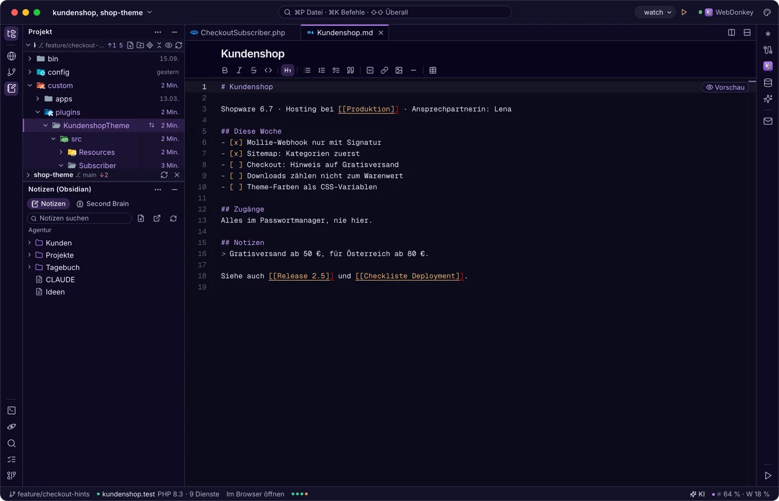Select the Second Brain tab
The width and height of the screenshot is (779, 501).
tap(102, 204)
